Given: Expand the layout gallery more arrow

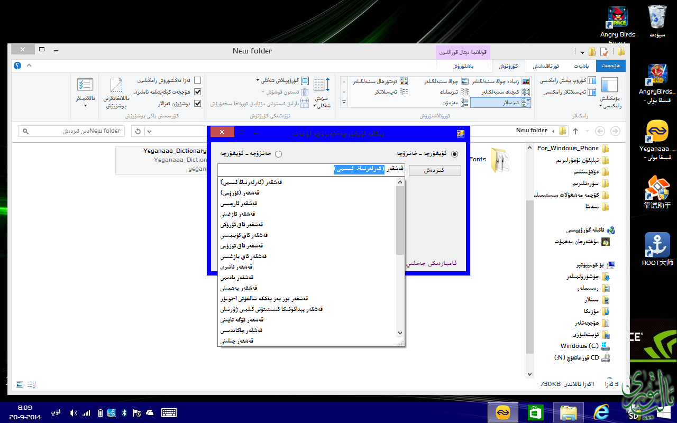Looking at the screenshot, I should point(344,103).
